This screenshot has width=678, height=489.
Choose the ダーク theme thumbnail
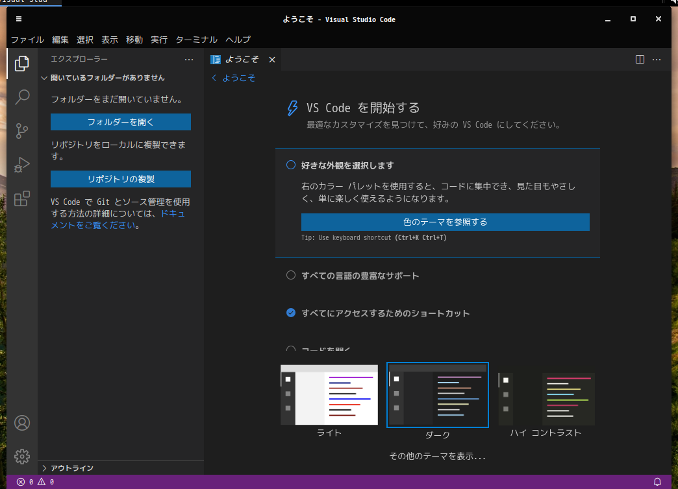pos(438,395)
